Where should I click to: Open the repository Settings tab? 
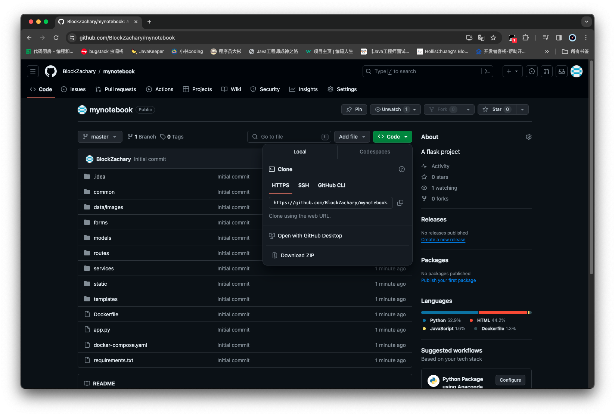[342, 89]
